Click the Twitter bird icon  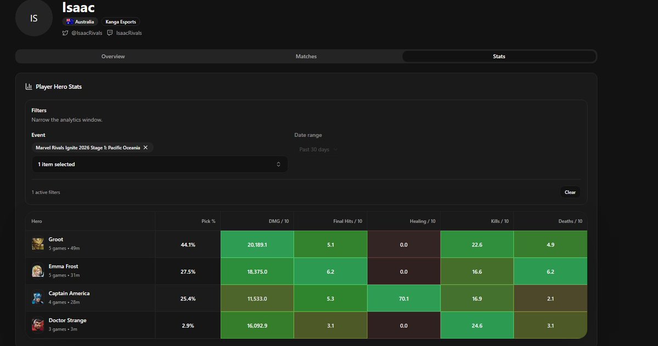(x=65, y=33)
